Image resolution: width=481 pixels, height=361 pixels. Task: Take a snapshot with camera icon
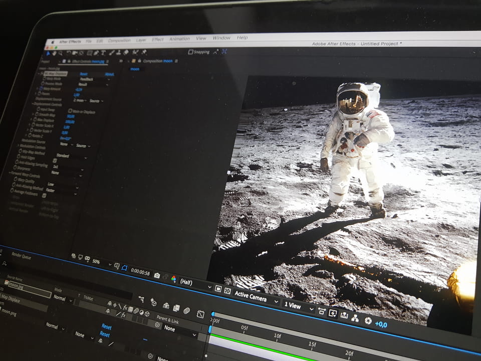[x=157, y=275]
